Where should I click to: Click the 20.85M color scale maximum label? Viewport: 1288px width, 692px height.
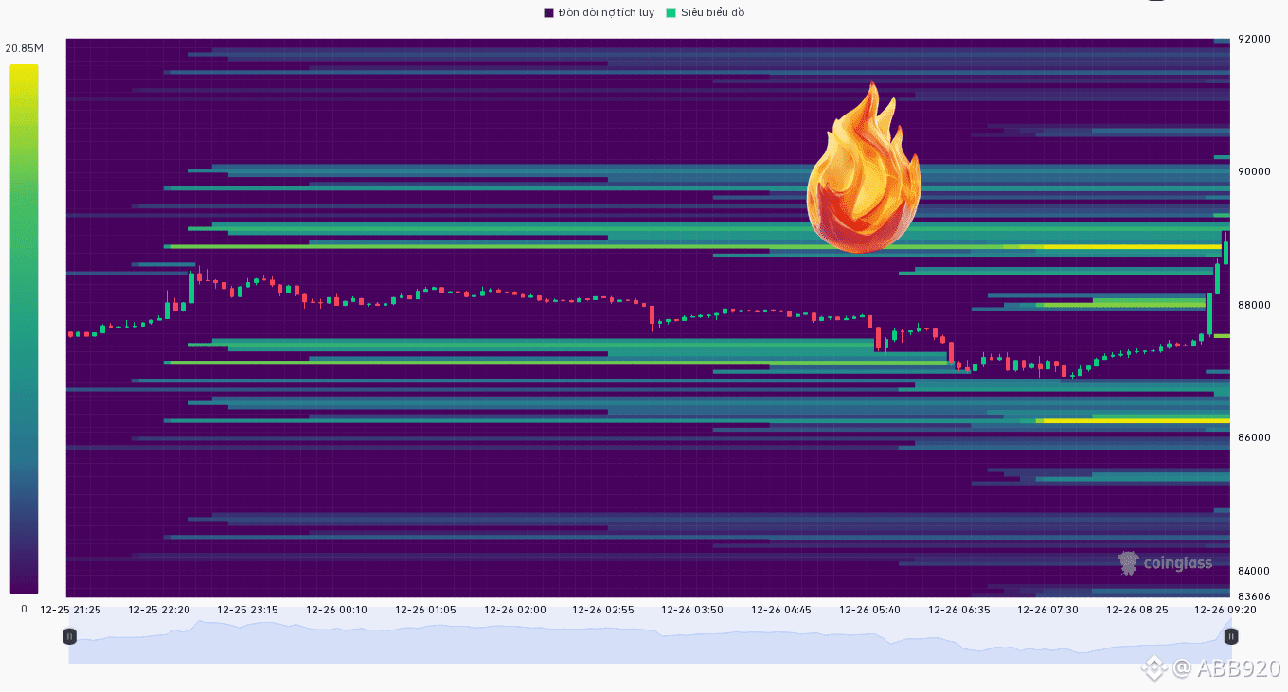24,48
